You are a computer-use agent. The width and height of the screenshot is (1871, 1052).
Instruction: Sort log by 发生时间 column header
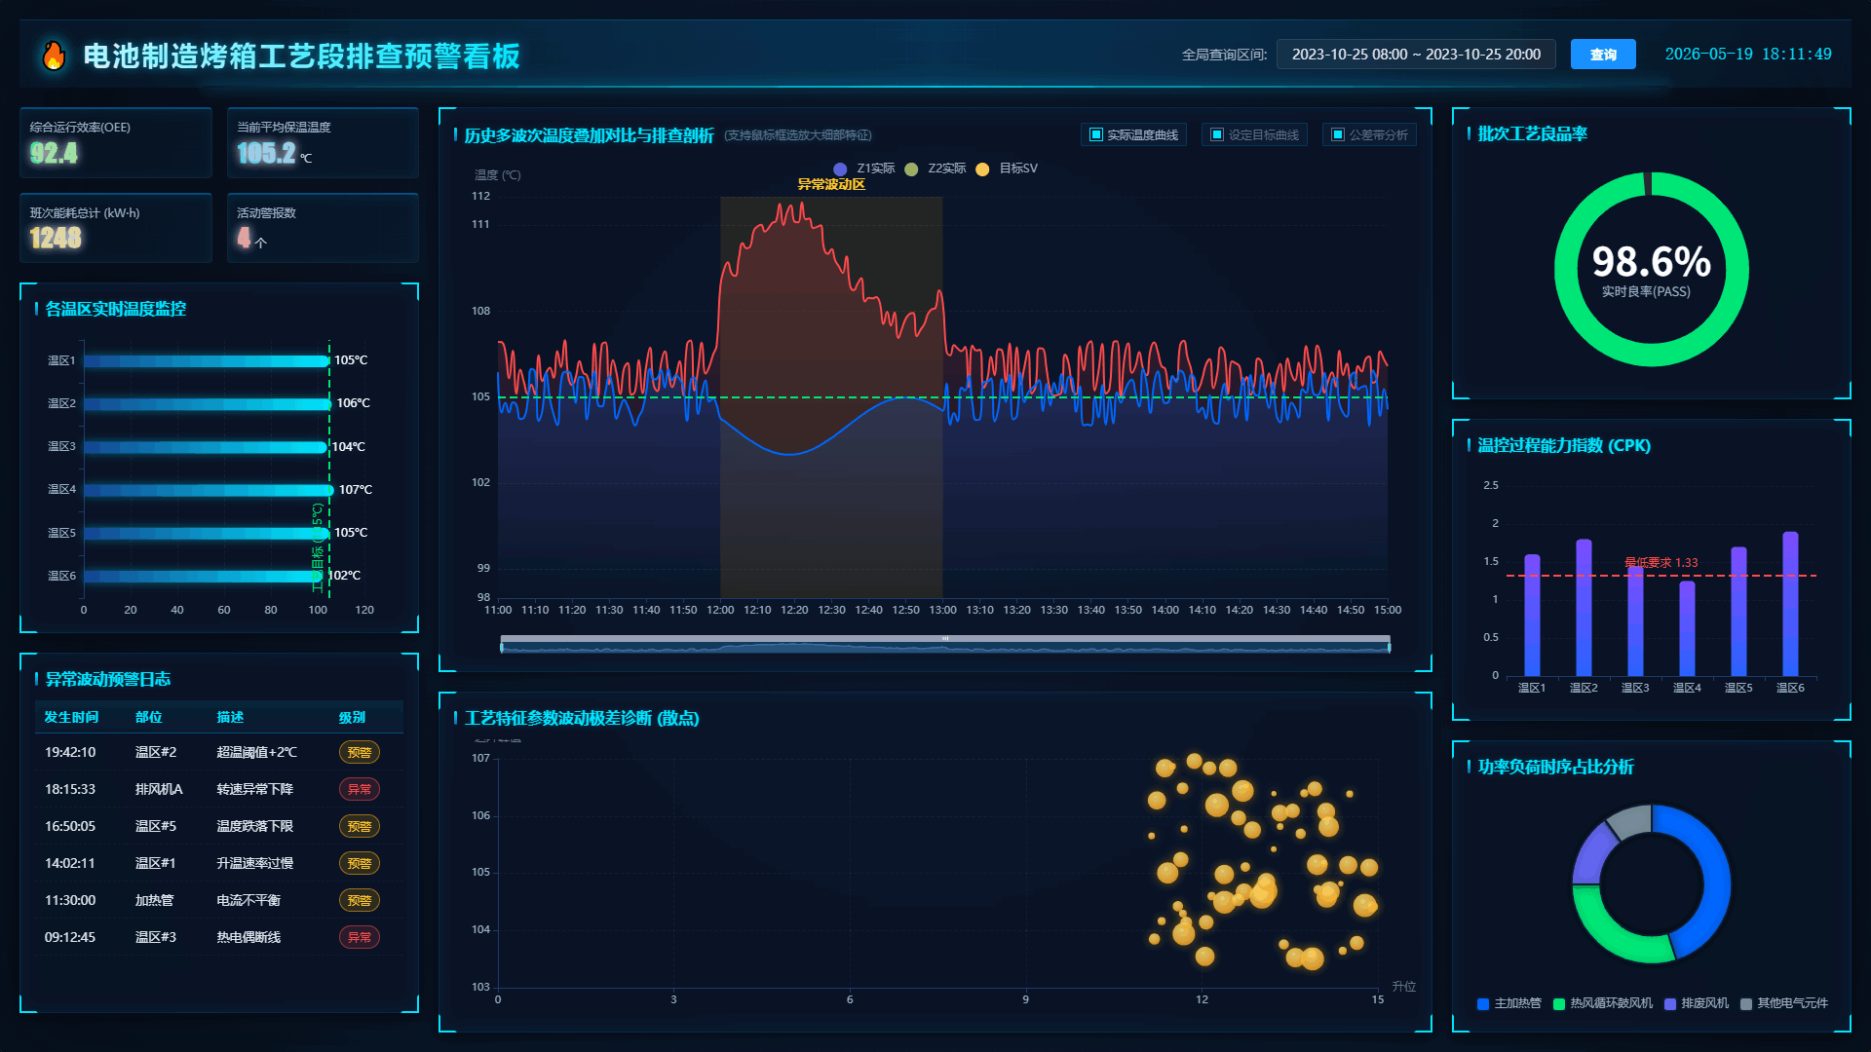pos(71,717)
